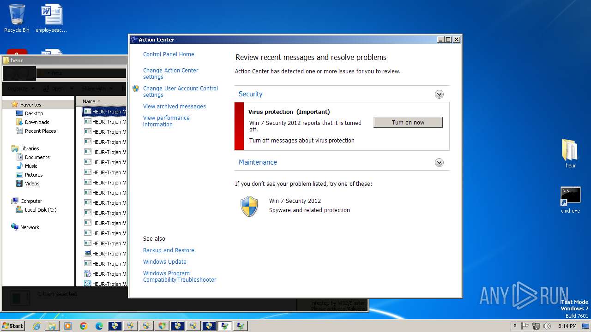
Task: Open the heur folder on the desktop
Action: [571, 154]
